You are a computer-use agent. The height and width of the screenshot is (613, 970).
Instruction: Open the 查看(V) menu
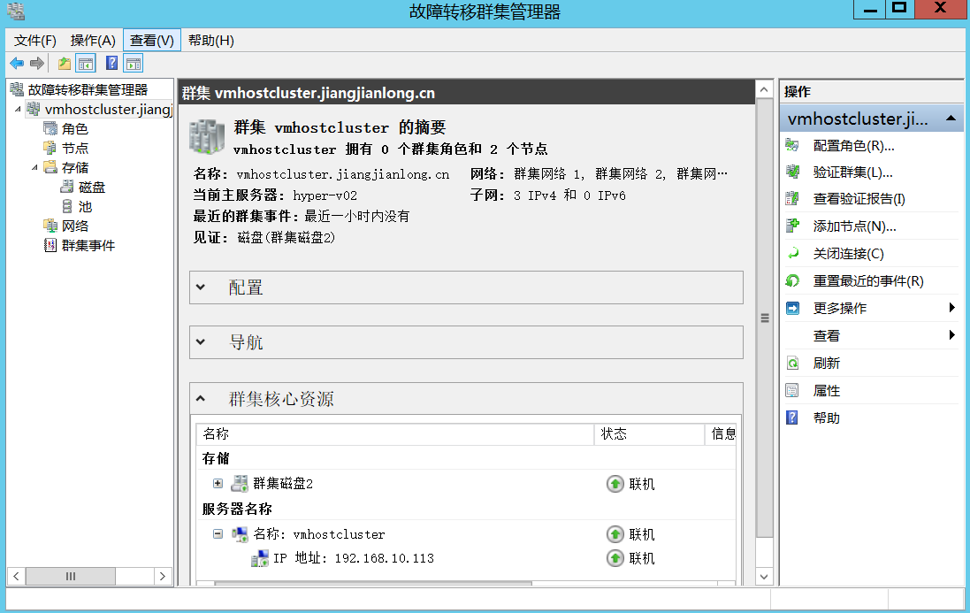(152, 40)
